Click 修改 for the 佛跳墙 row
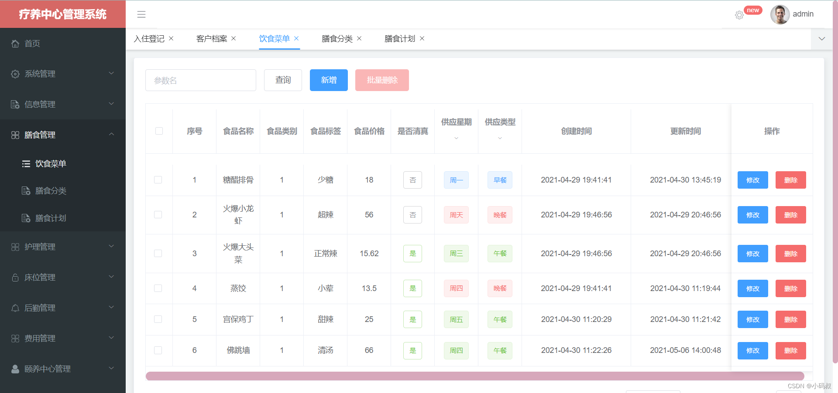 tap(752, 351)
